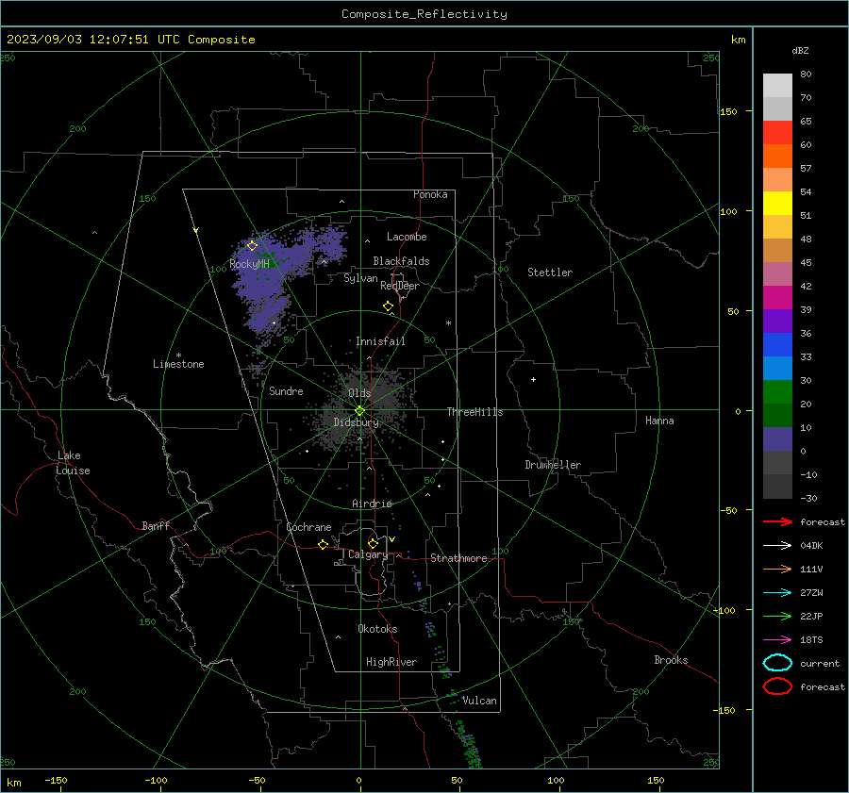The image size is (849, 793).
Task: Click the 50 tick on bottom axis
Action: (457, 780)
